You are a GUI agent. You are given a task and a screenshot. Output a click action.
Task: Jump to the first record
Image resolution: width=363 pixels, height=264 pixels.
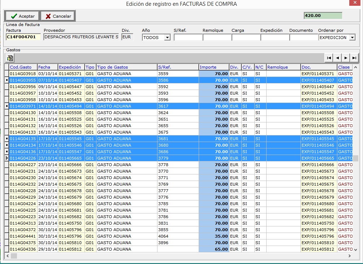[329, 58]
